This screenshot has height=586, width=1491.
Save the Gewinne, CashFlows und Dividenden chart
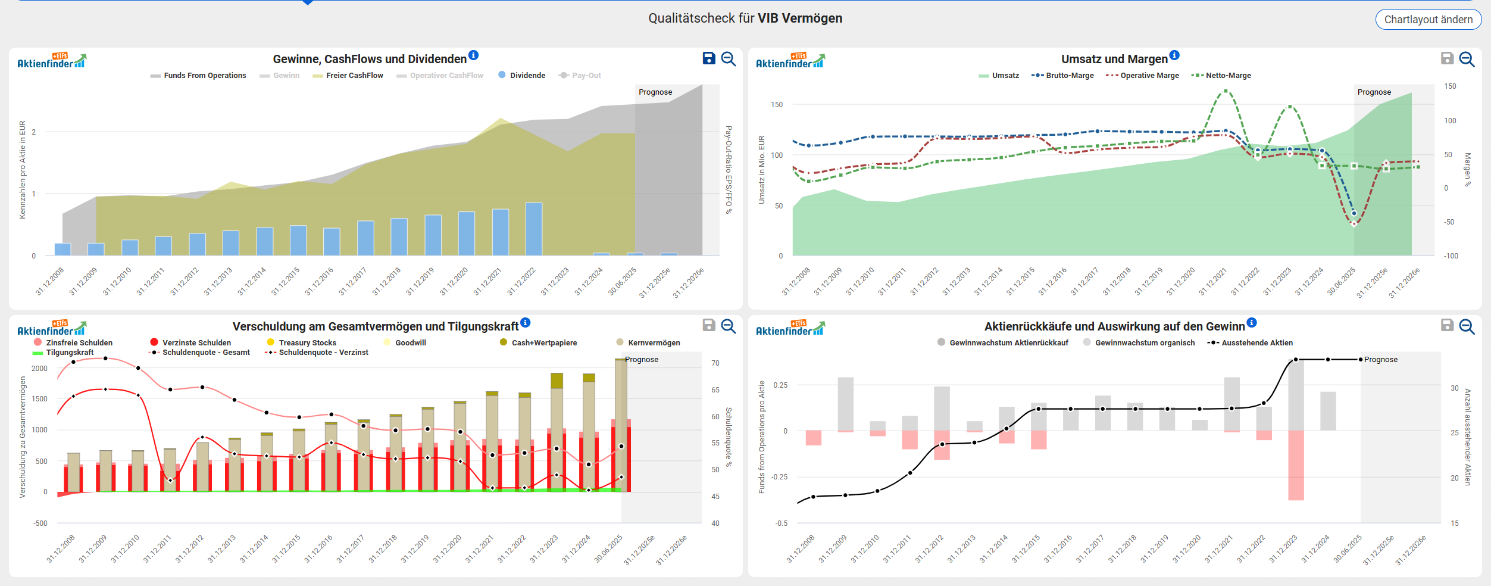[708, 58]
